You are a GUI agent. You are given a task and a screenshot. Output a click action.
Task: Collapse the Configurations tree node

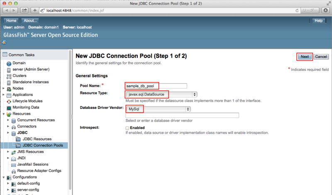pyautogui.click(x=4, y=177)
